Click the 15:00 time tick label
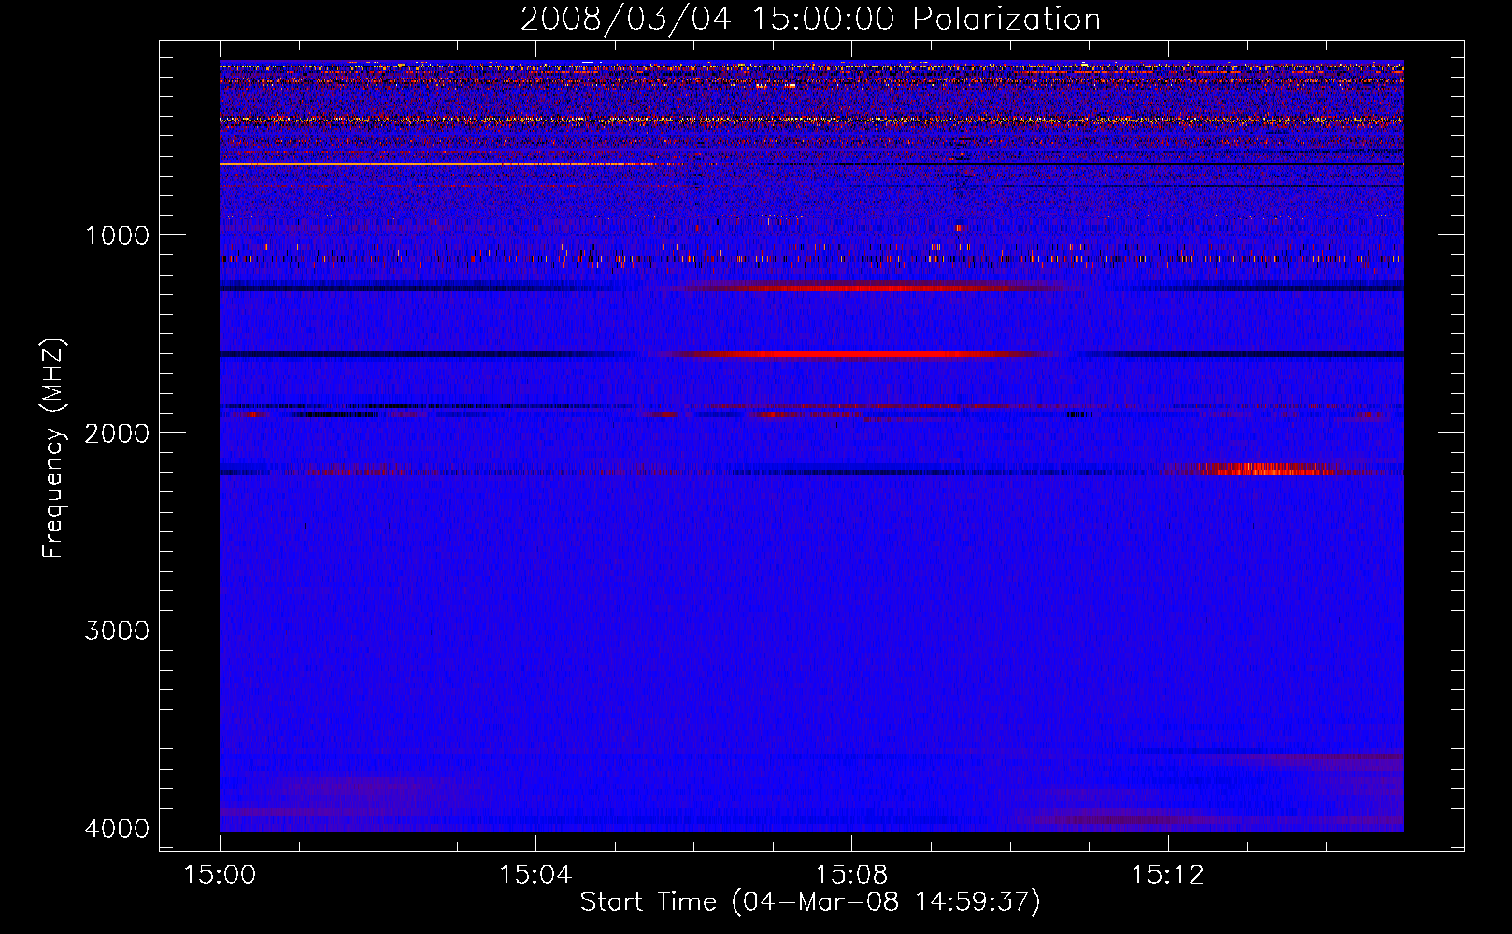Image resolution: width=1512 pixels, height=934 pixels. coord(220,874)
